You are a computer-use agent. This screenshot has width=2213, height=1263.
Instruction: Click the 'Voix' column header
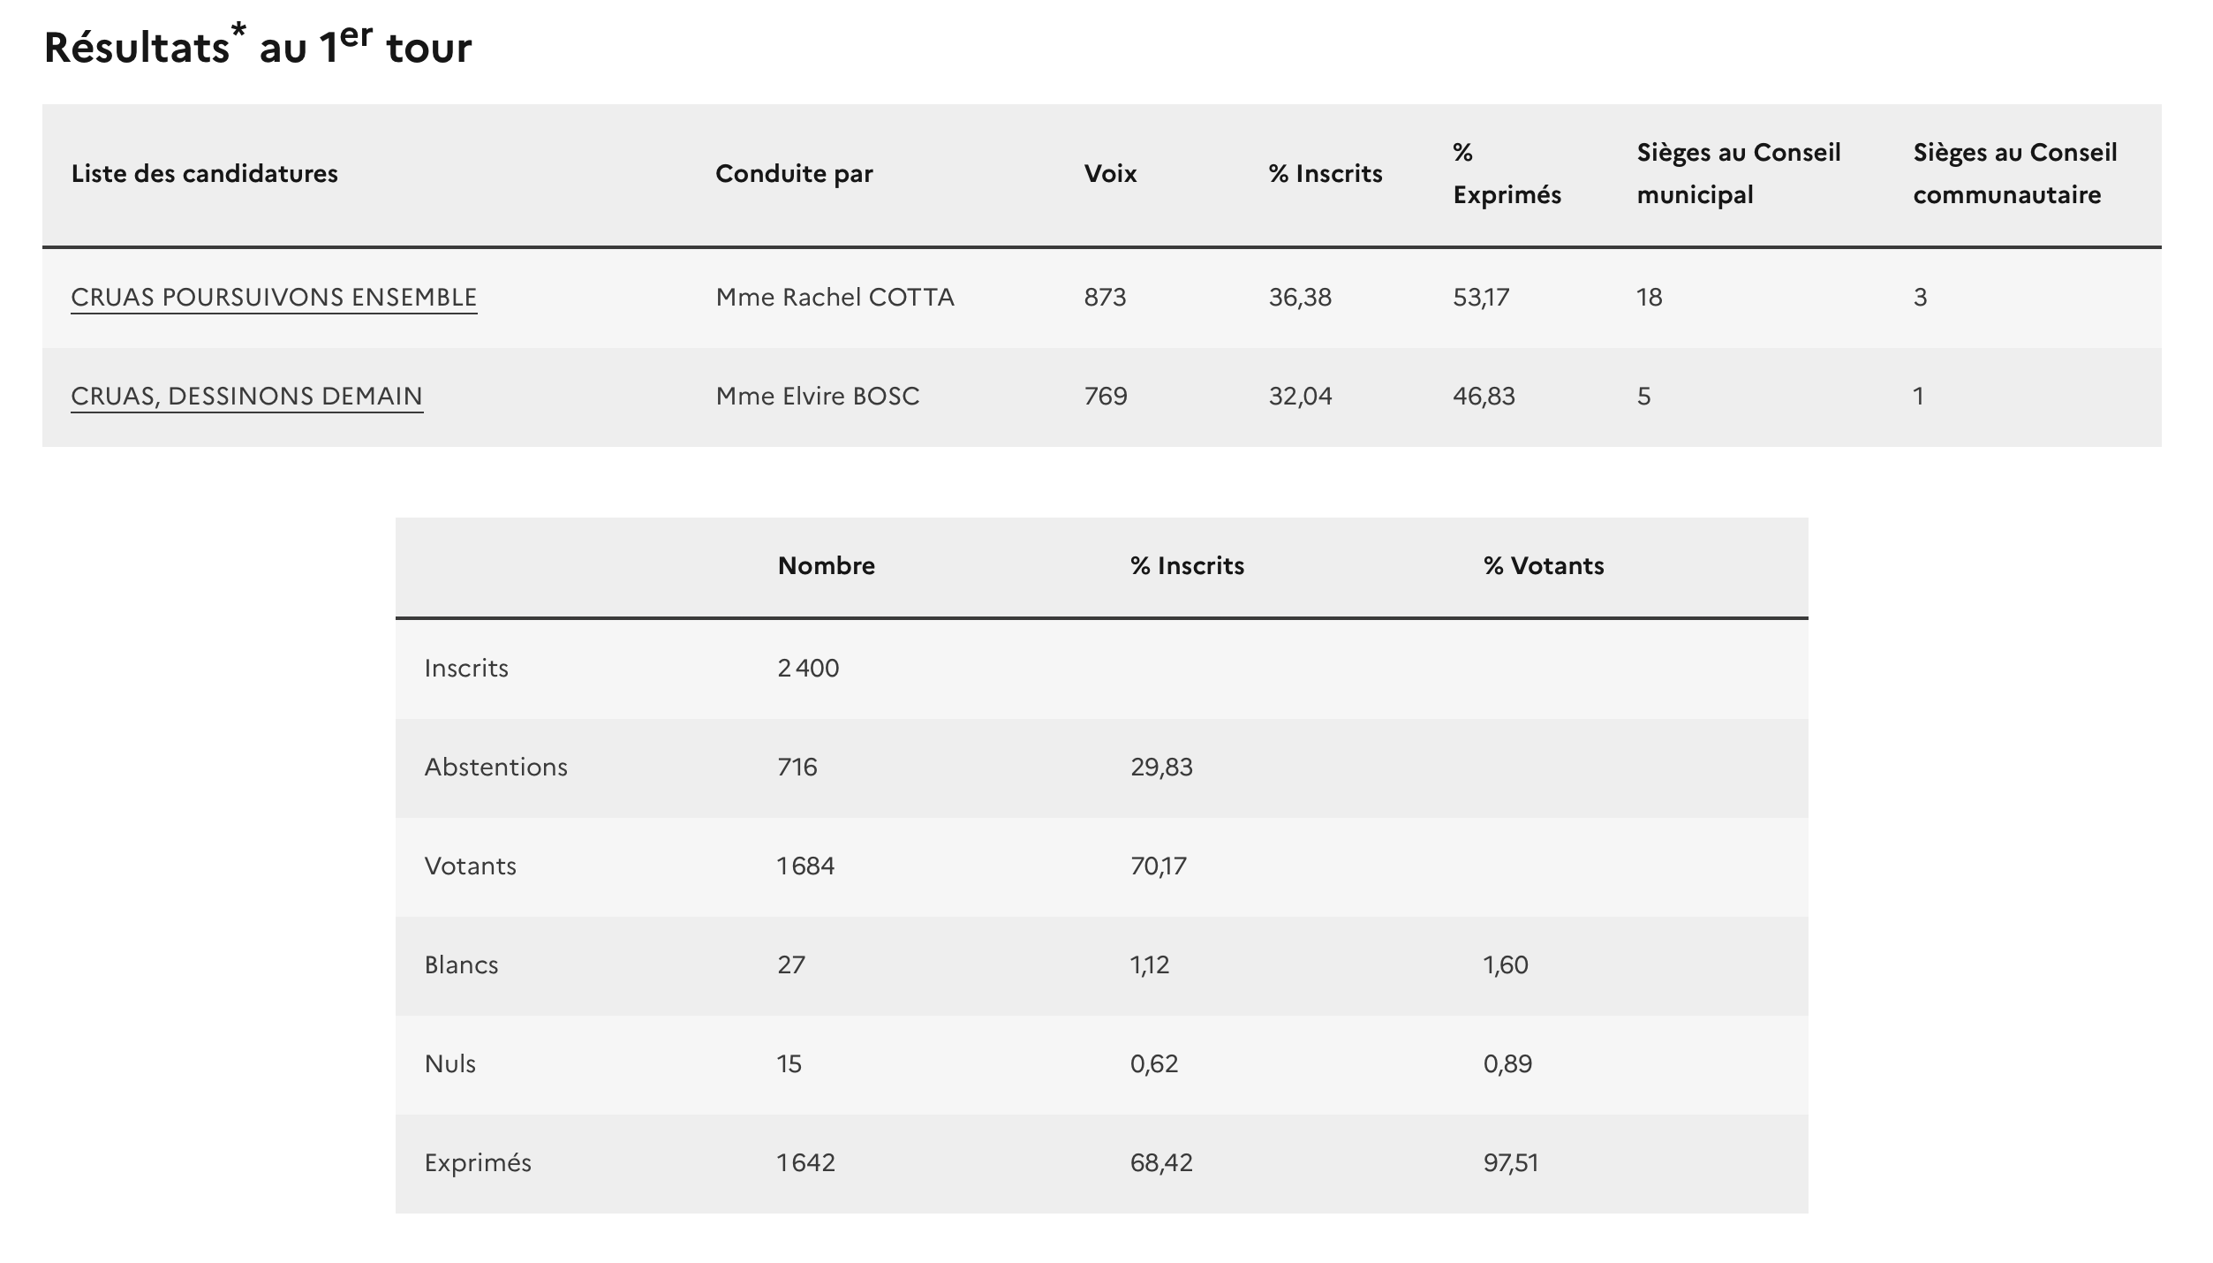point(1110,174)
